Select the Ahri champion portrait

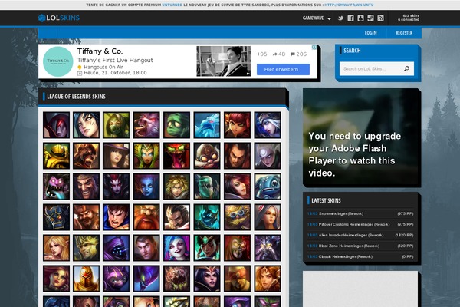(x=86, y=125)
